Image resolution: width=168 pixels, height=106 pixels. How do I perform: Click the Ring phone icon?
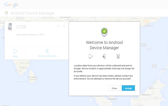[x=15, y=51]
